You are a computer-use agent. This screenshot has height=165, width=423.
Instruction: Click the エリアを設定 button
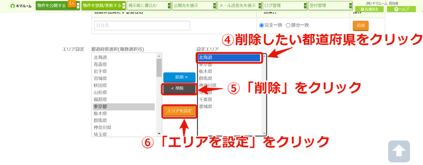(x=179, y=111)
